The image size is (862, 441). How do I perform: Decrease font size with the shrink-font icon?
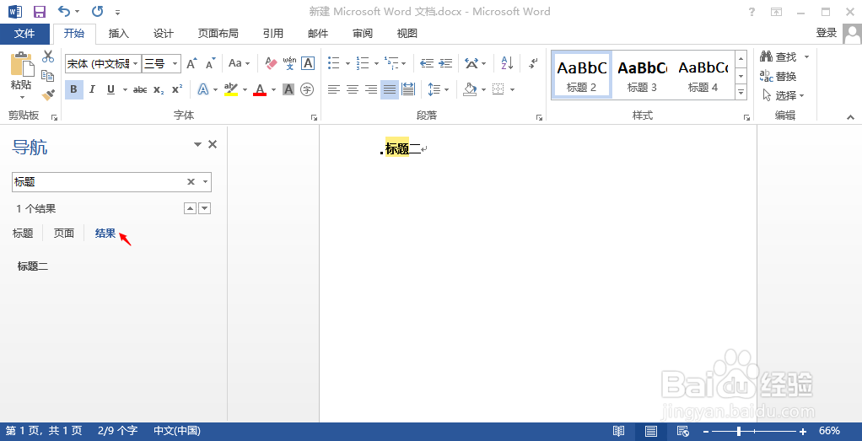[x=210, y=64]
